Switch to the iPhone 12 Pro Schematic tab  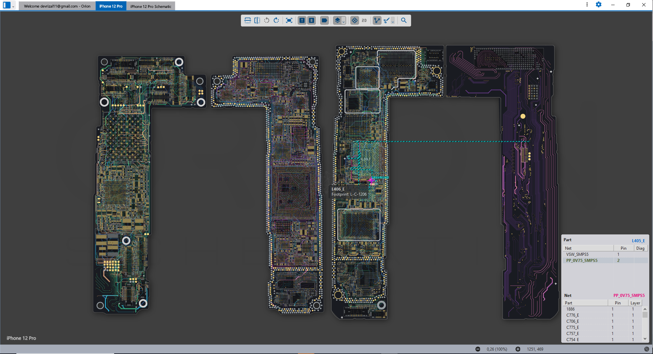coord(151,6)
